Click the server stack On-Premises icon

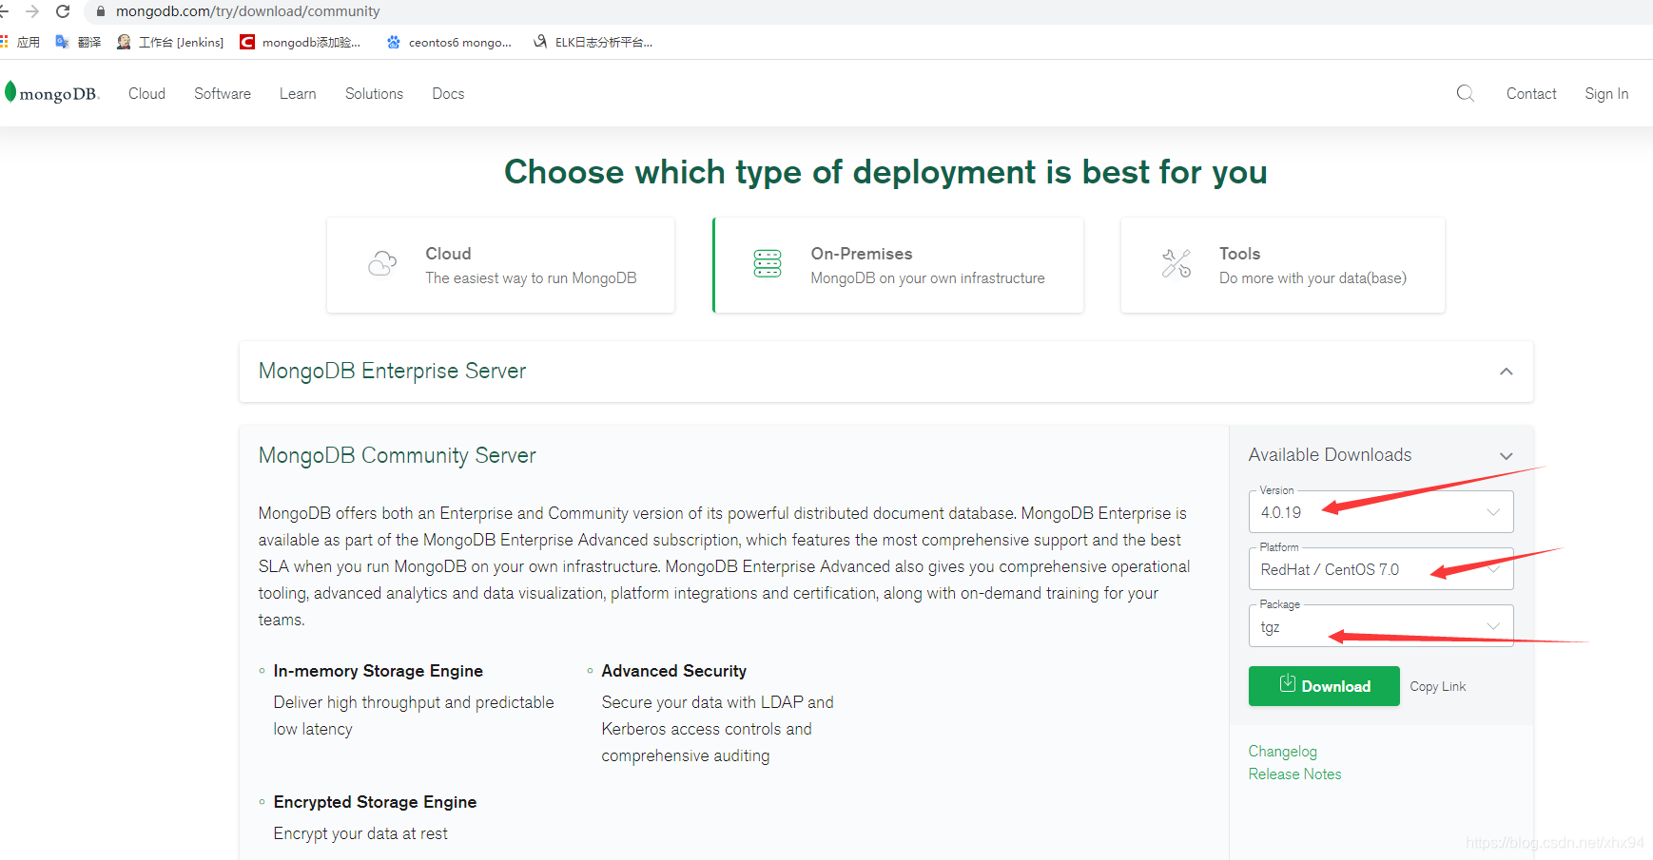point(768,263)
